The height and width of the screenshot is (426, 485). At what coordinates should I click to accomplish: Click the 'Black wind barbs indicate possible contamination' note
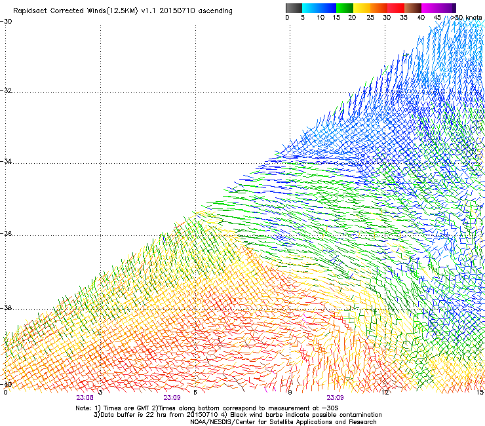[306, 415]
